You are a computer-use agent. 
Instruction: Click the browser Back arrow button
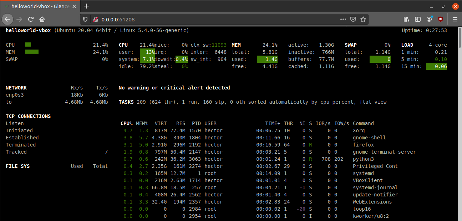tap(8, 19)
